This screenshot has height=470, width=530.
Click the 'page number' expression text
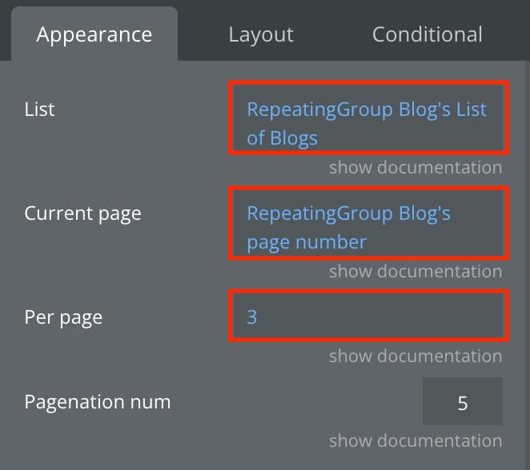click(x=307, y=242)
